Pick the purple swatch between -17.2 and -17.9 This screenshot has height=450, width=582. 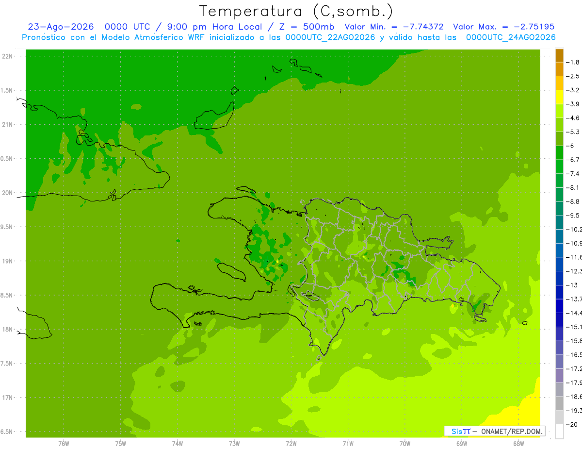[559, 376]
